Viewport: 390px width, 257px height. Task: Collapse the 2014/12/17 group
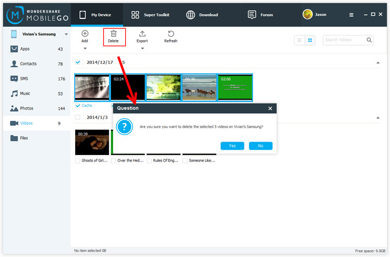pos(378,63)
